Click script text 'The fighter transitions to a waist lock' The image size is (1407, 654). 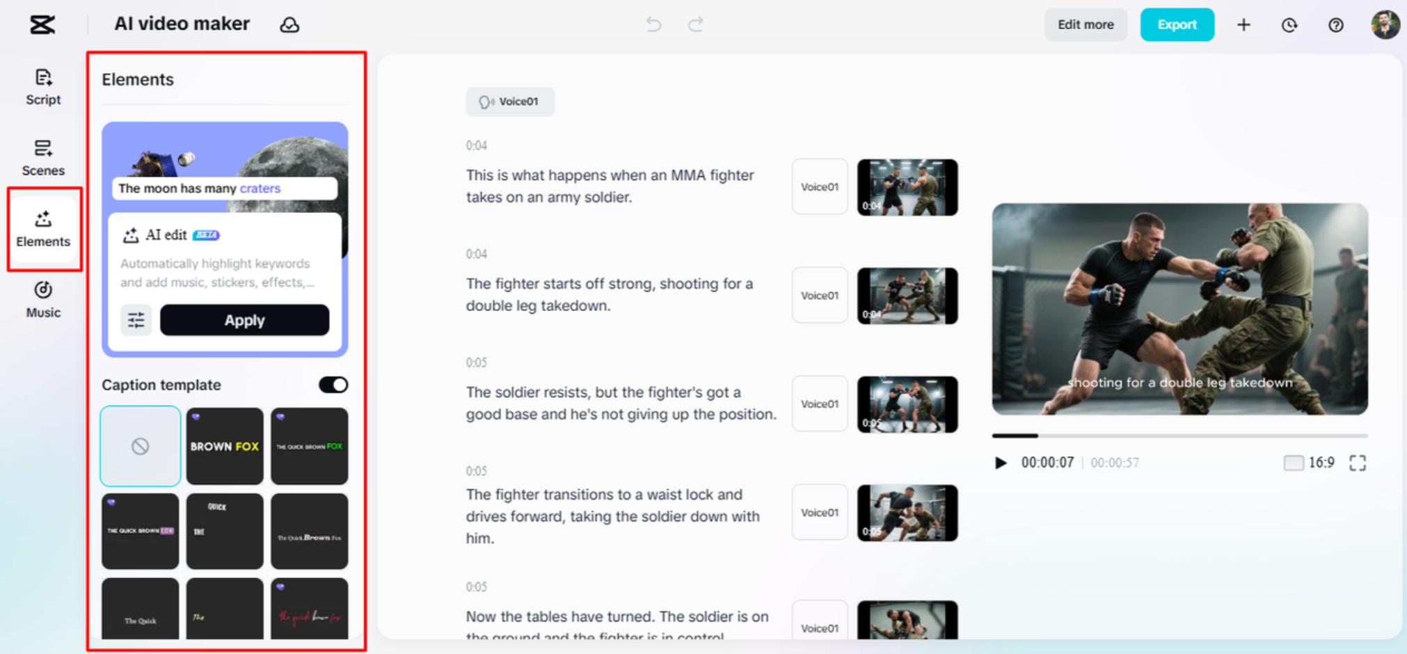pos(605,495)
